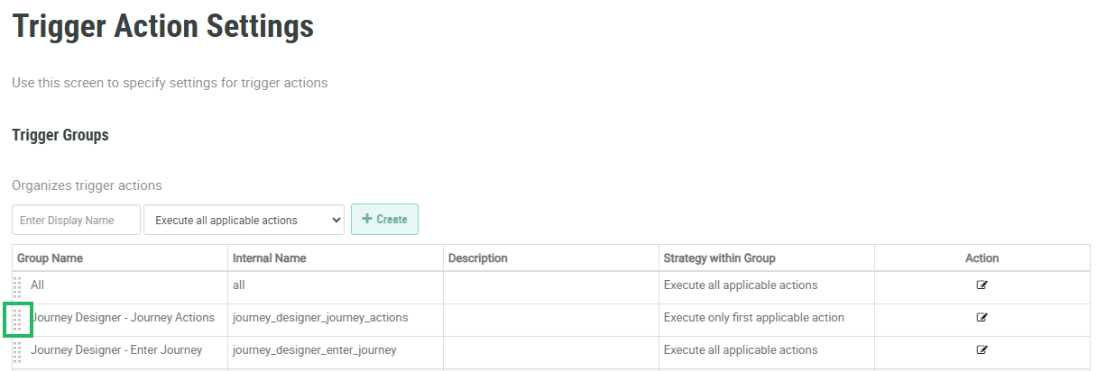The image size is (1097, 371).
Task: Grab the drag handle for All row
Action: point(17,287)
